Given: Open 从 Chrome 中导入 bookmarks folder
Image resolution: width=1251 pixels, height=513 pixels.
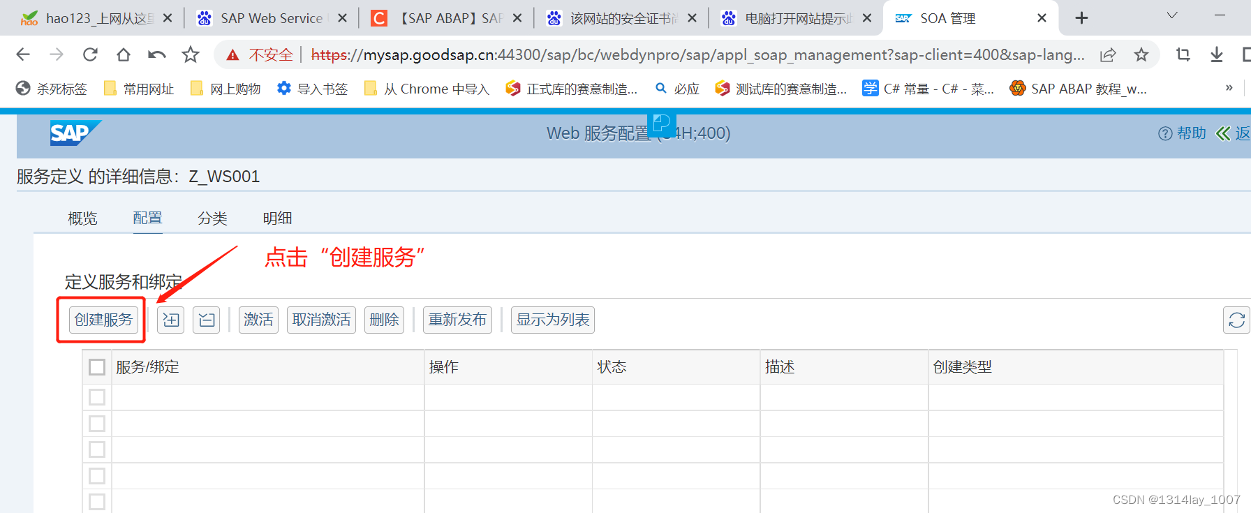Looking at the screenshot, I should point(427,89).
